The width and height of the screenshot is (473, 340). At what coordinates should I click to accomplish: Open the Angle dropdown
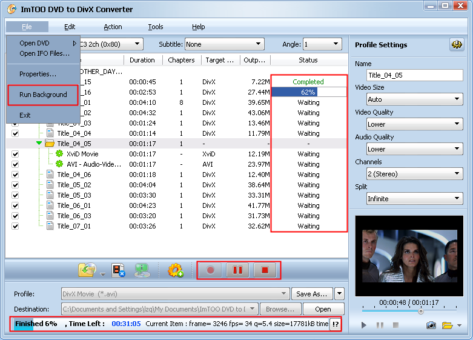coord(322,44)
